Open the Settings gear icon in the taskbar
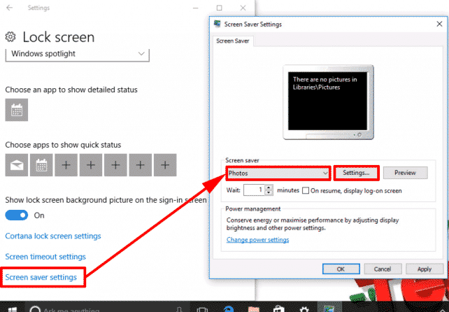 (x=304, y=309)
